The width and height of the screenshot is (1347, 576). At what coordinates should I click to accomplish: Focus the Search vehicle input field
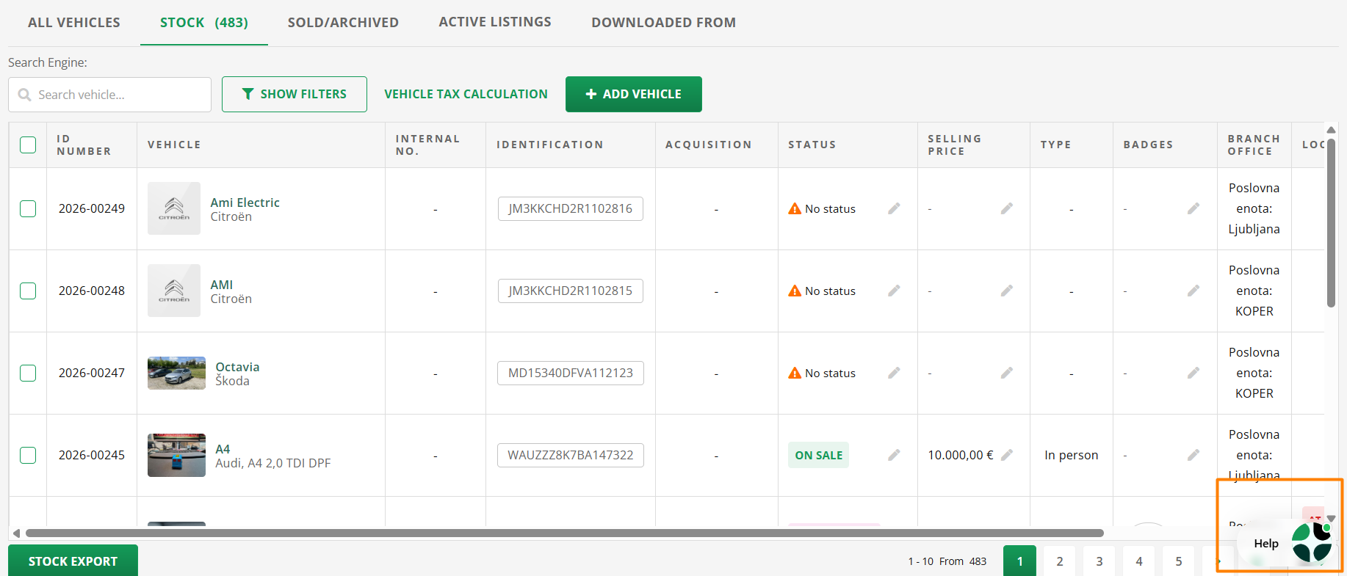click(109, 95)
